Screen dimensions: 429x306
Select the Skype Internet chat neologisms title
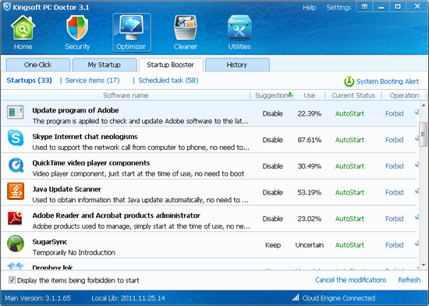85,137
